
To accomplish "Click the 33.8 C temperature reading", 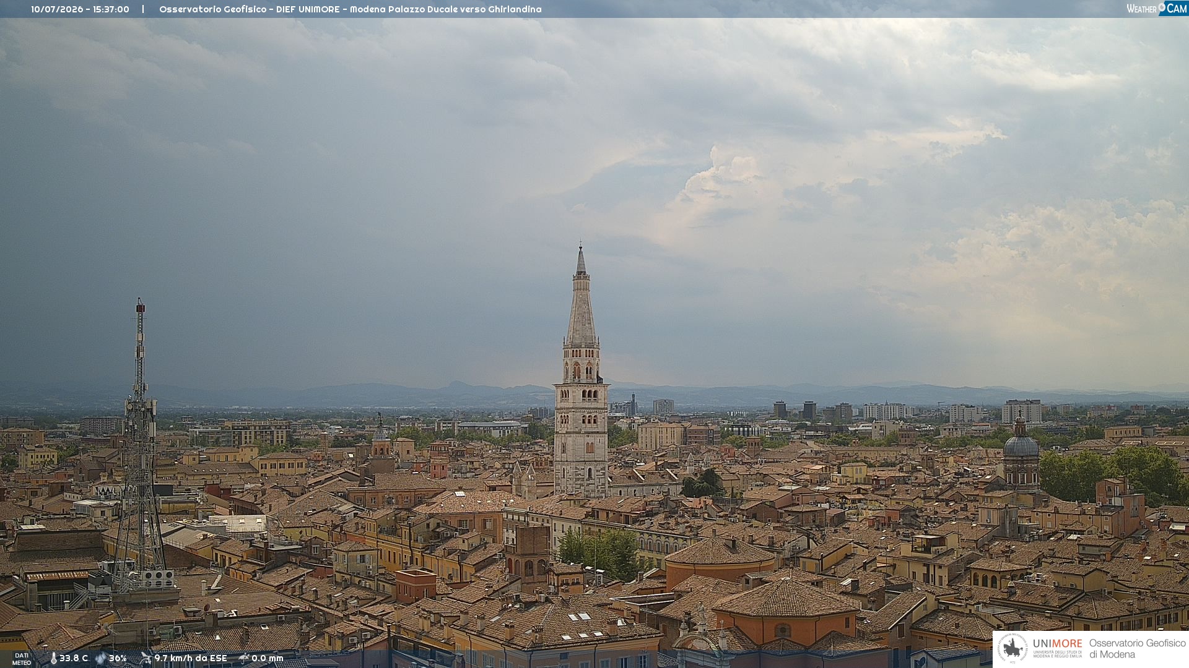I will pos(74,658).
